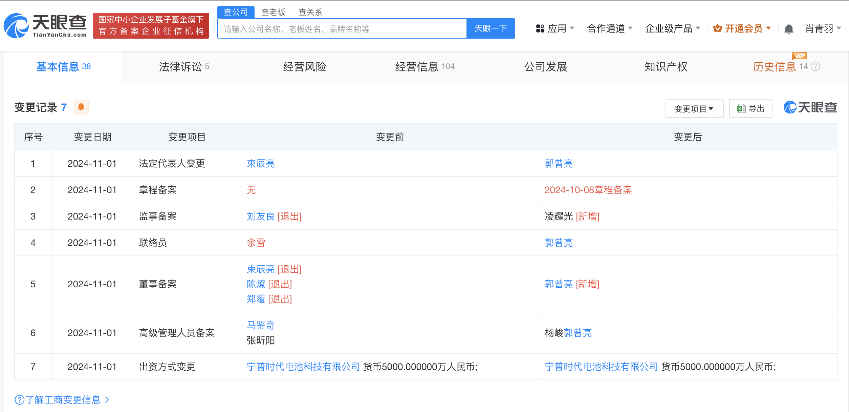Open 束辰亮 link in 董事备案 row
Screen dimensions: 849x412
point(261,269)
